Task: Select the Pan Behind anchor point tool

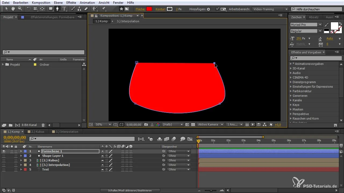Action: (x=42, y=9)
